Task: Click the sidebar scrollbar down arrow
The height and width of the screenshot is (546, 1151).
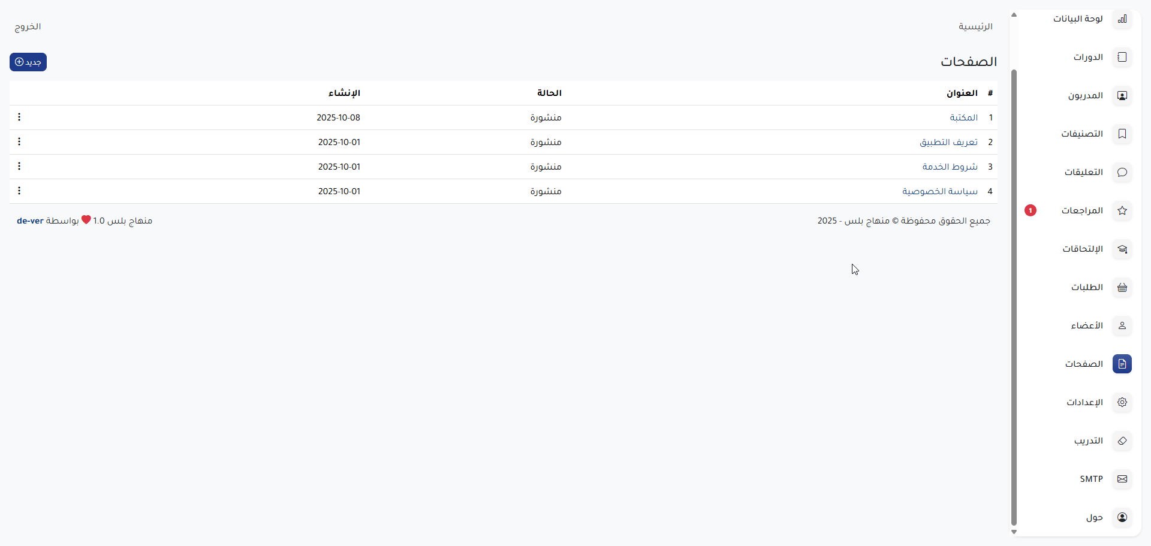Action: [x=1014, y=532]
